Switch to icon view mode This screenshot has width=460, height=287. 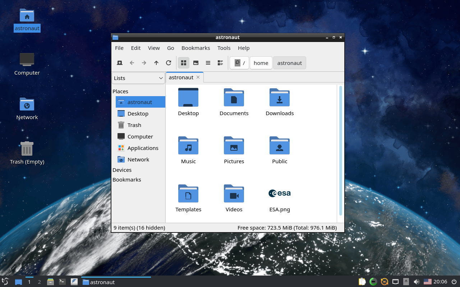184,63
